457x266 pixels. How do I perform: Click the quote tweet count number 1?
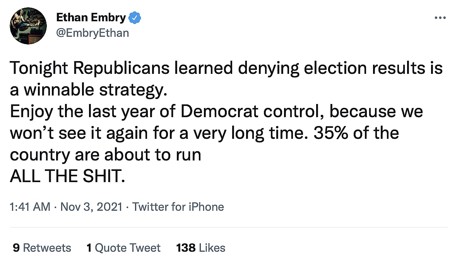pyautogui.click(x=89, y=247)
